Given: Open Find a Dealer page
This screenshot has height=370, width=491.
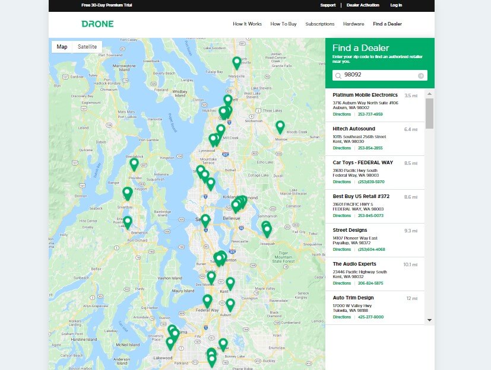Looking at the screenshot, I should [x=387, y=24].
